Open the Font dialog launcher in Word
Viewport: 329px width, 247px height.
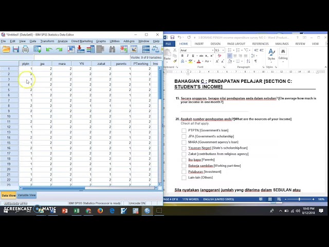tap(224, 67)
